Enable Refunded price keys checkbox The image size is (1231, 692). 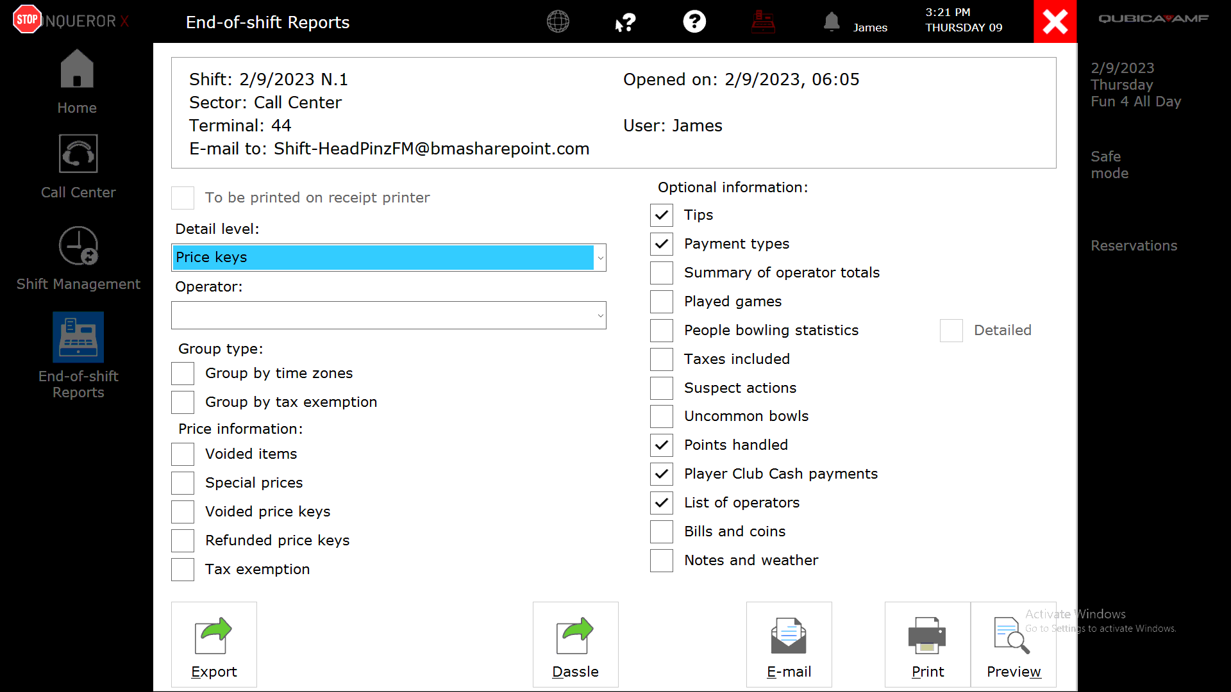[x=183, y=541]
